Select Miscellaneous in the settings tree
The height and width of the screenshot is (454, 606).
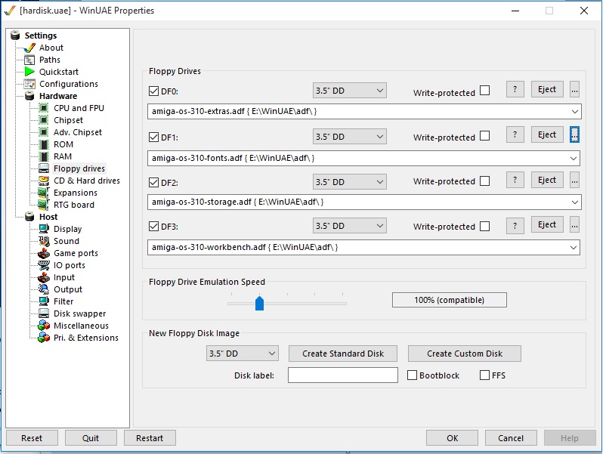click(81, 326)
